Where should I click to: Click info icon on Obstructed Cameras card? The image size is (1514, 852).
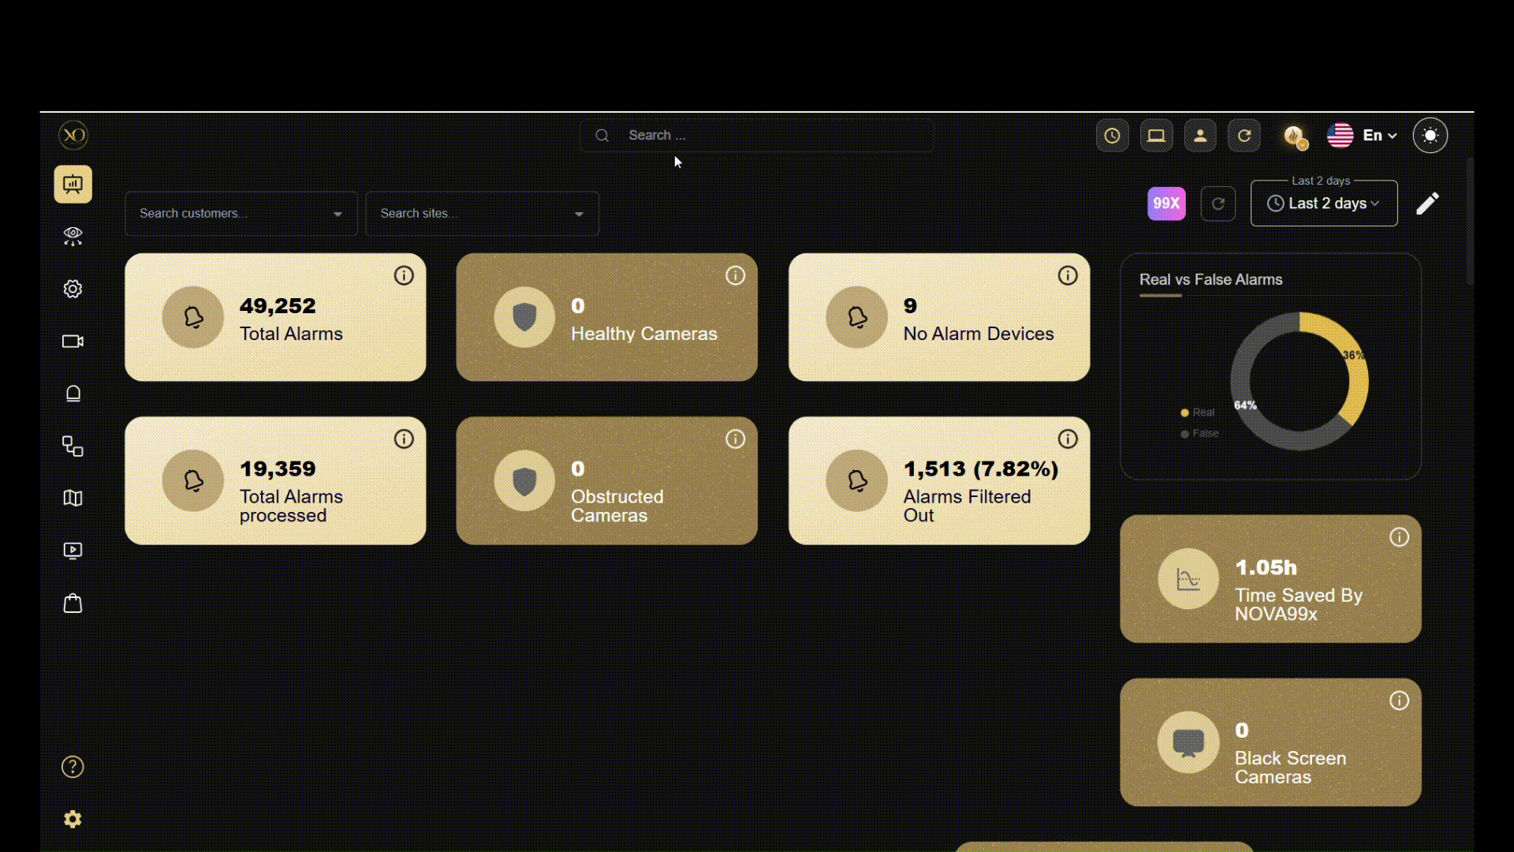coord(736,439)
